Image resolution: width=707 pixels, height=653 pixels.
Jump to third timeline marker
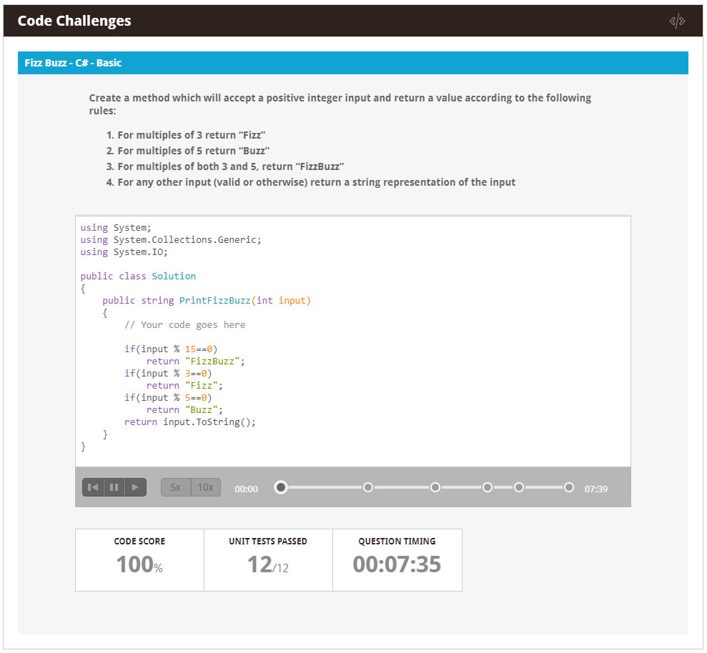click(x=435, y=487)
